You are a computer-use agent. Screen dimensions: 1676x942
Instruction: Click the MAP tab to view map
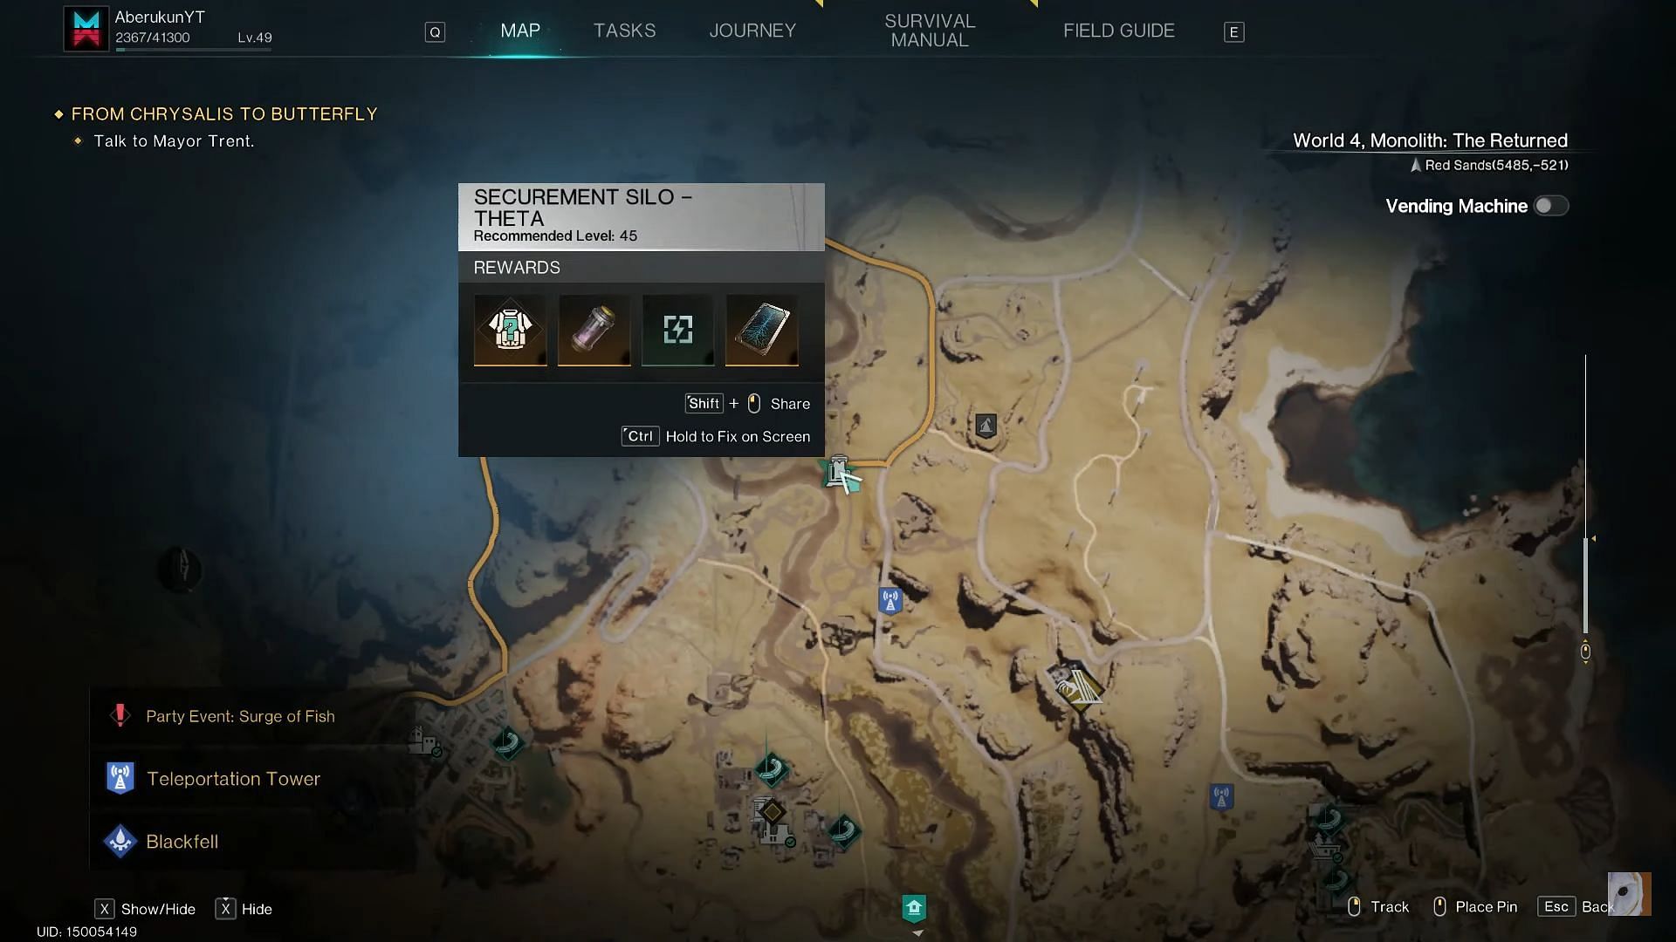coord(520,29)
